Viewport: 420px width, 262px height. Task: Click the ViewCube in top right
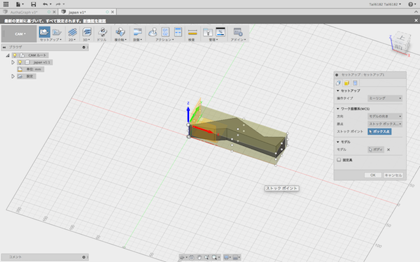[400, 43]
